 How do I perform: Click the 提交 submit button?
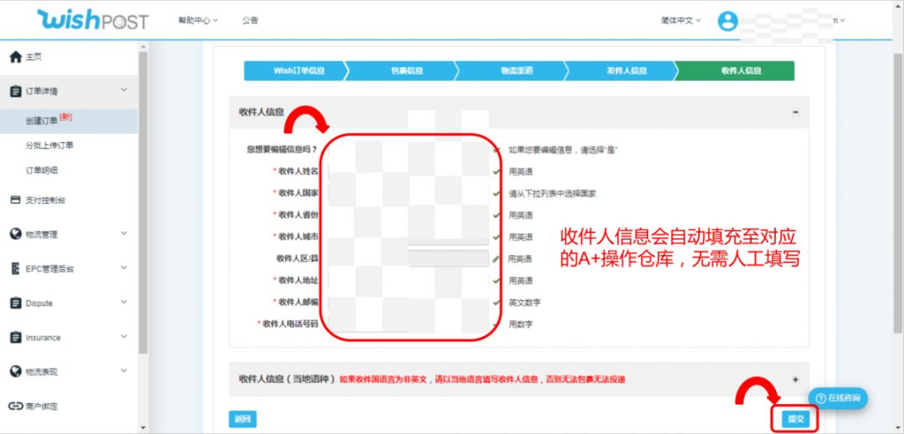[796, 419]
